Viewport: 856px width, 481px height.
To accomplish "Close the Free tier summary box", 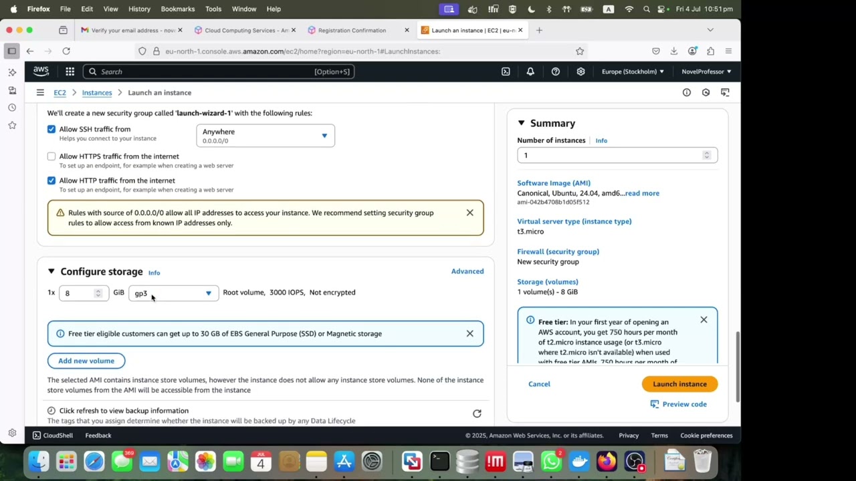I will pos(704,320).
